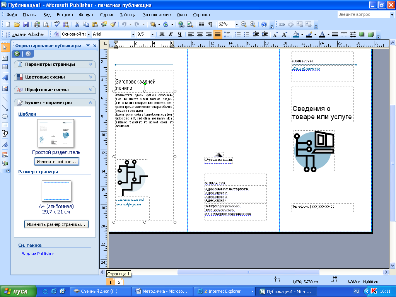Activate the Format Painter brush
This screenshot has height=297, width=396.
pos(113,24)
